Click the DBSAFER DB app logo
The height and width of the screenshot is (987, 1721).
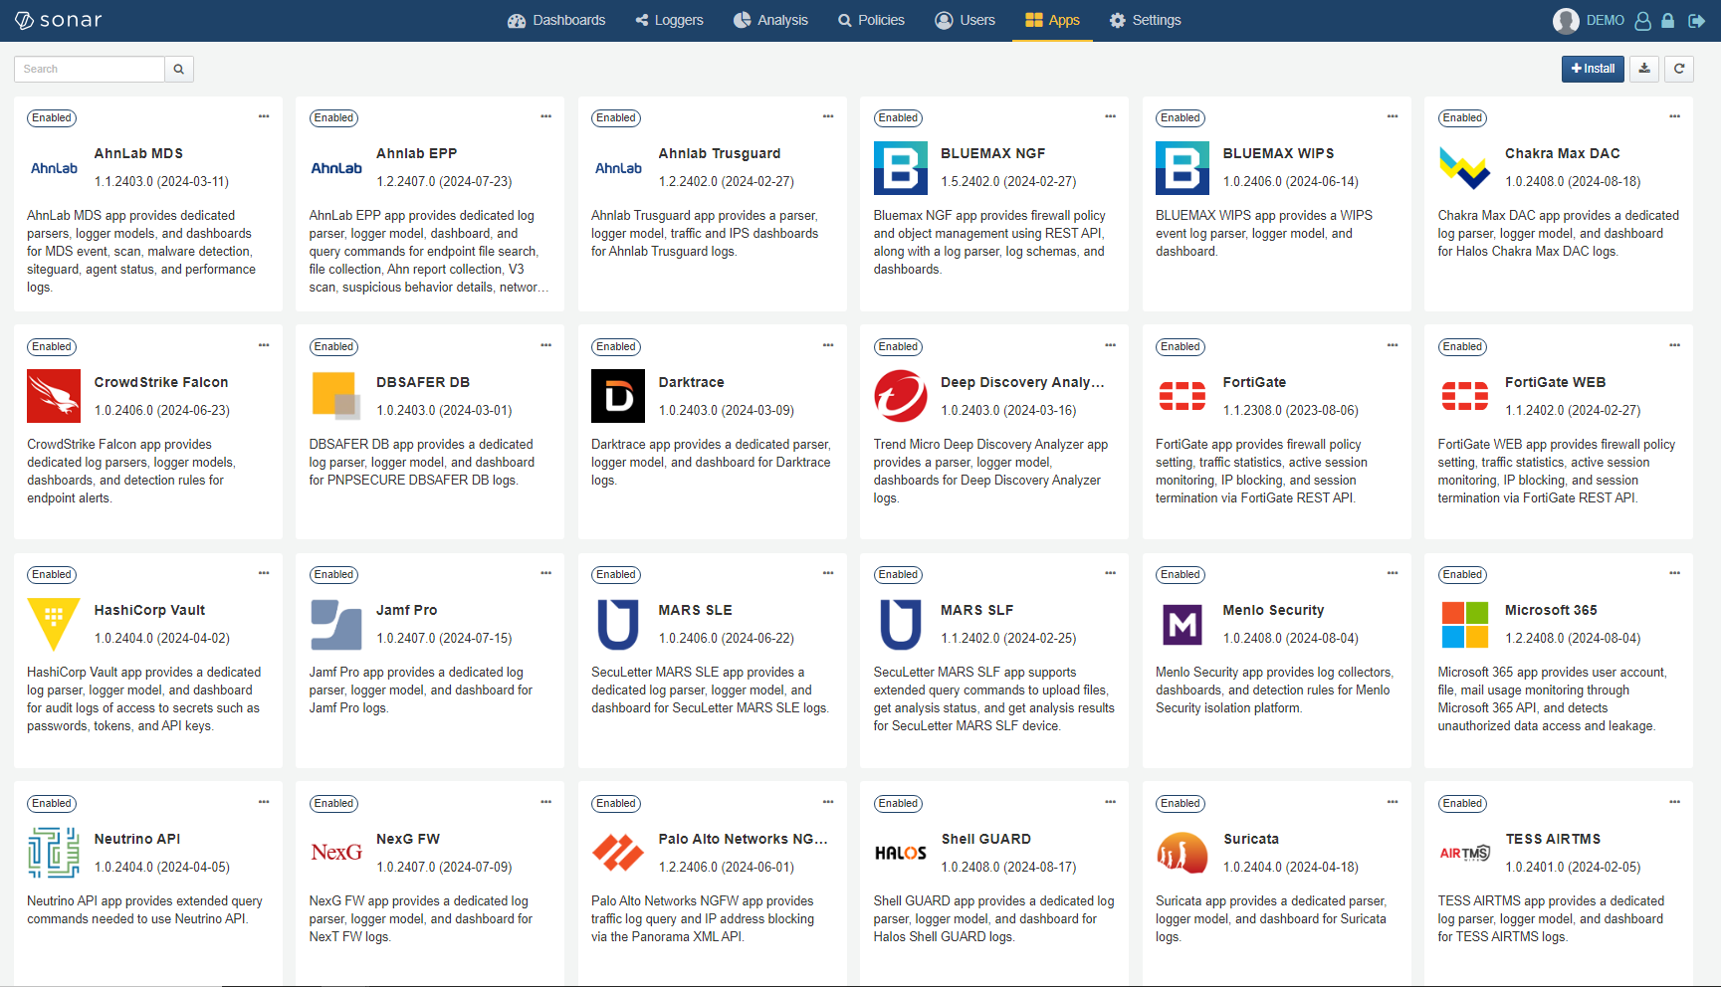(335, 396)
